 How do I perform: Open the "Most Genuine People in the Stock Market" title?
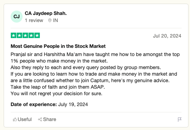click(x=58, y=46)
